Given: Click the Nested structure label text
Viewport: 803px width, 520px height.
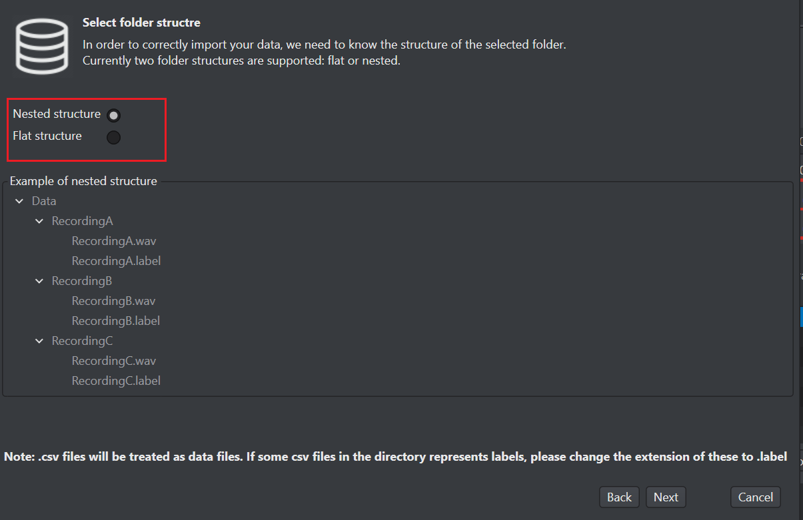Looking at the screenshot, I should pos(57,114).
